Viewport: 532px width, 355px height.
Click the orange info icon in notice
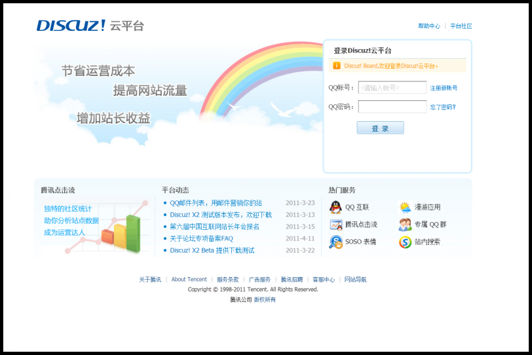[337, 65]
